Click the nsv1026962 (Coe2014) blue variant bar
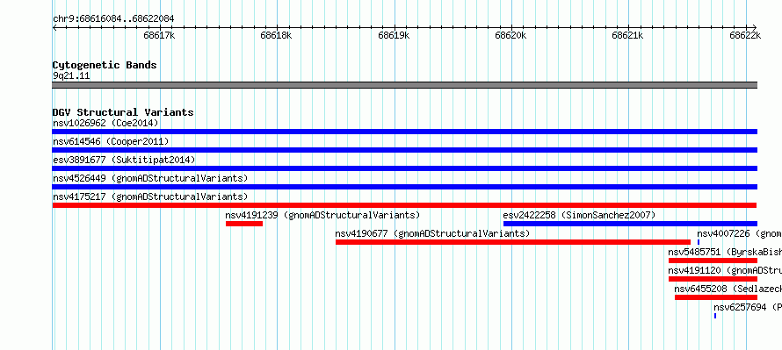The height and width of the screenshot is (350, 782). tap(404, 132)
